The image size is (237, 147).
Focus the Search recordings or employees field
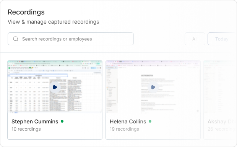[x=71, y=39]
